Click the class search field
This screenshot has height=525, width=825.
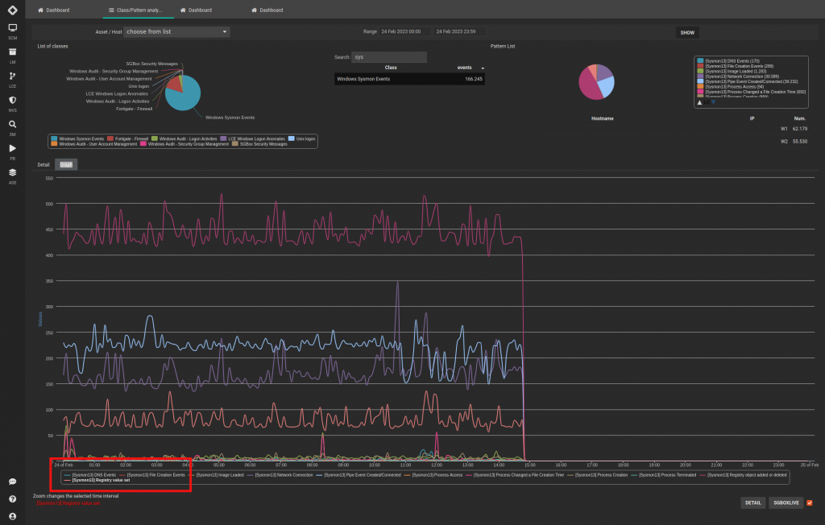coord(389,57)
